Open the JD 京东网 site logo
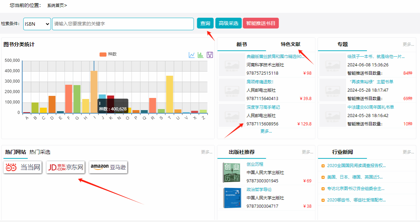Screen dimensions: 420x223 click(x=66, y=167)
